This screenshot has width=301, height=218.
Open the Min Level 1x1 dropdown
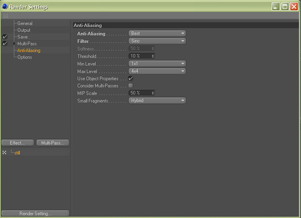(x=157, y=64)
